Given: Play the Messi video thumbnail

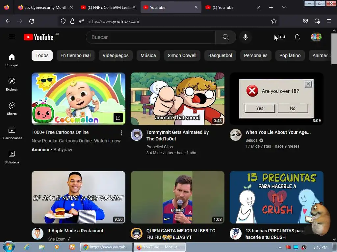Looking at the screenshot, I should [x=177, y=197].
